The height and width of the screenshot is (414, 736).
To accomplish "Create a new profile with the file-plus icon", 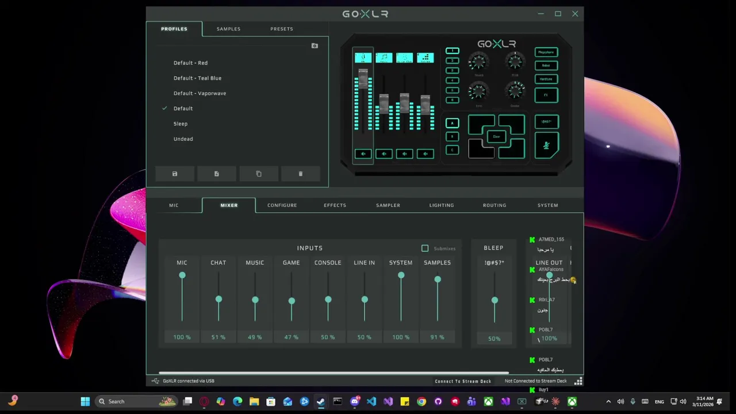I will 217,174.
